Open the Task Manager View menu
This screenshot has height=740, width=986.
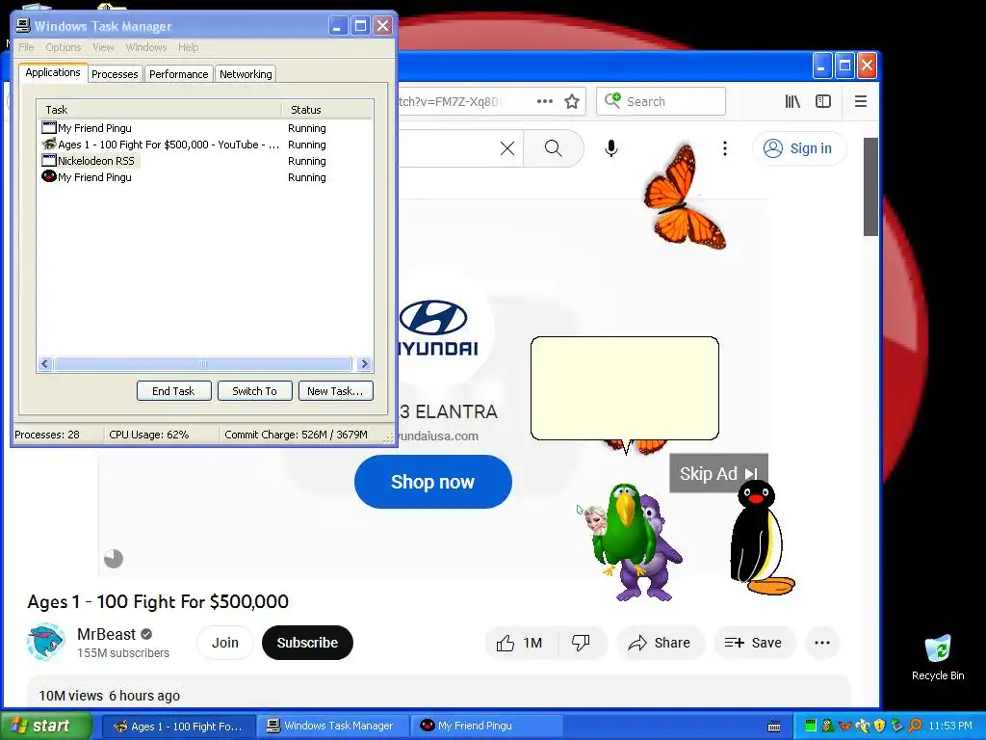click(x=103, y=47)
